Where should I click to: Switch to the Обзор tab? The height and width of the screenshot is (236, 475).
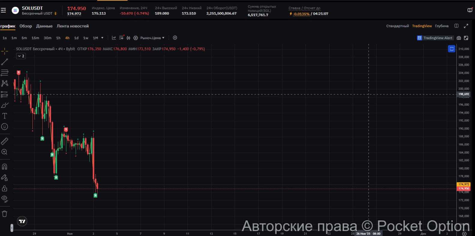tap(26, 26)
